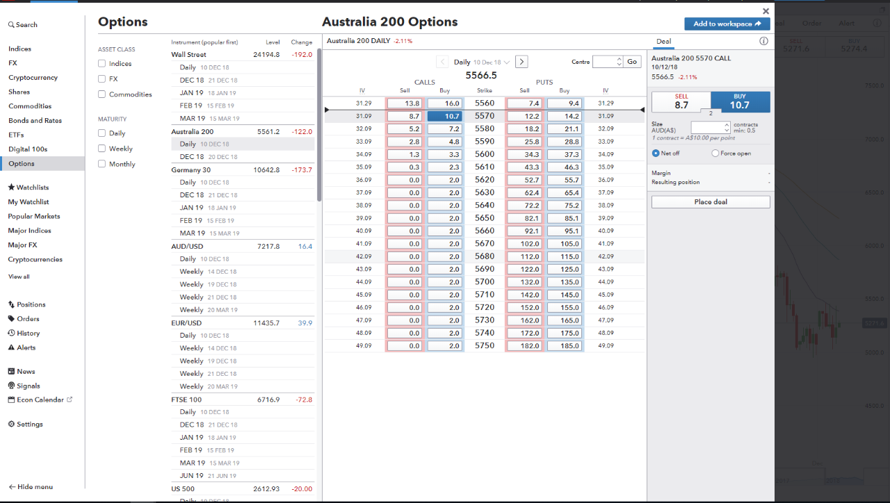Viewport: 890px width, 503px height.
Task: Click the Go button next to Centre
Action: tap(632, 62)
